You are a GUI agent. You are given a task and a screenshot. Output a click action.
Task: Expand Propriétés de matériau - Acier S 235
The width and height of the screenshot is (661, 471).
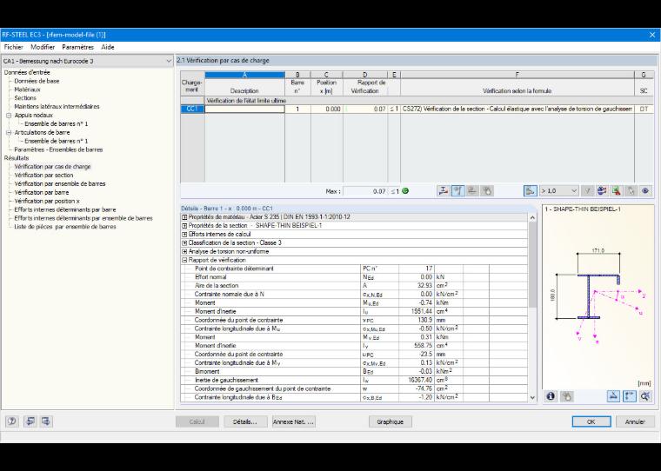pos(184,217)
